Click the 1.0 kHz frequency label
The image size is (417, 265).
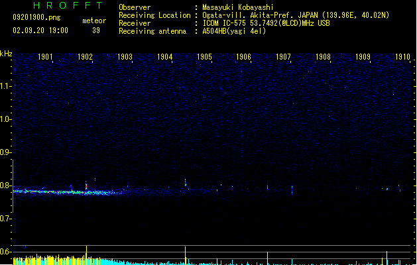(x=5, y=119)
